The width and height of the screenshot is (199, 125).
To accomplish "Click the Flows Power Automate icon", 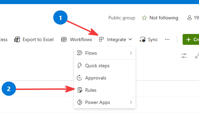I will coord(80,53).
